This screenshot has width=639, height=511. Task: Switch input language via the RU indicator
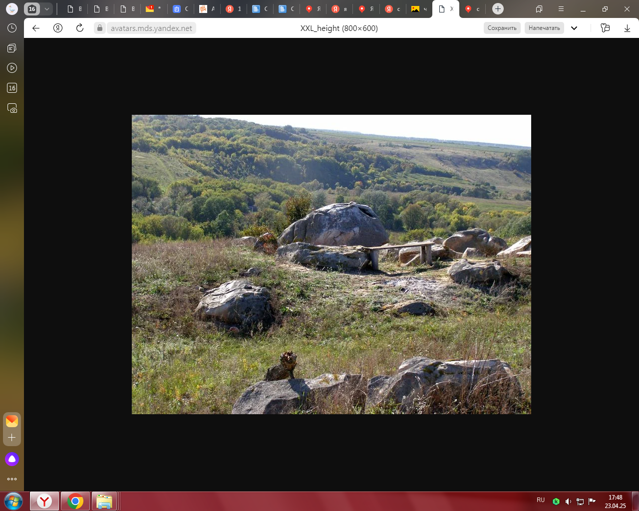[x=541, y=500]
